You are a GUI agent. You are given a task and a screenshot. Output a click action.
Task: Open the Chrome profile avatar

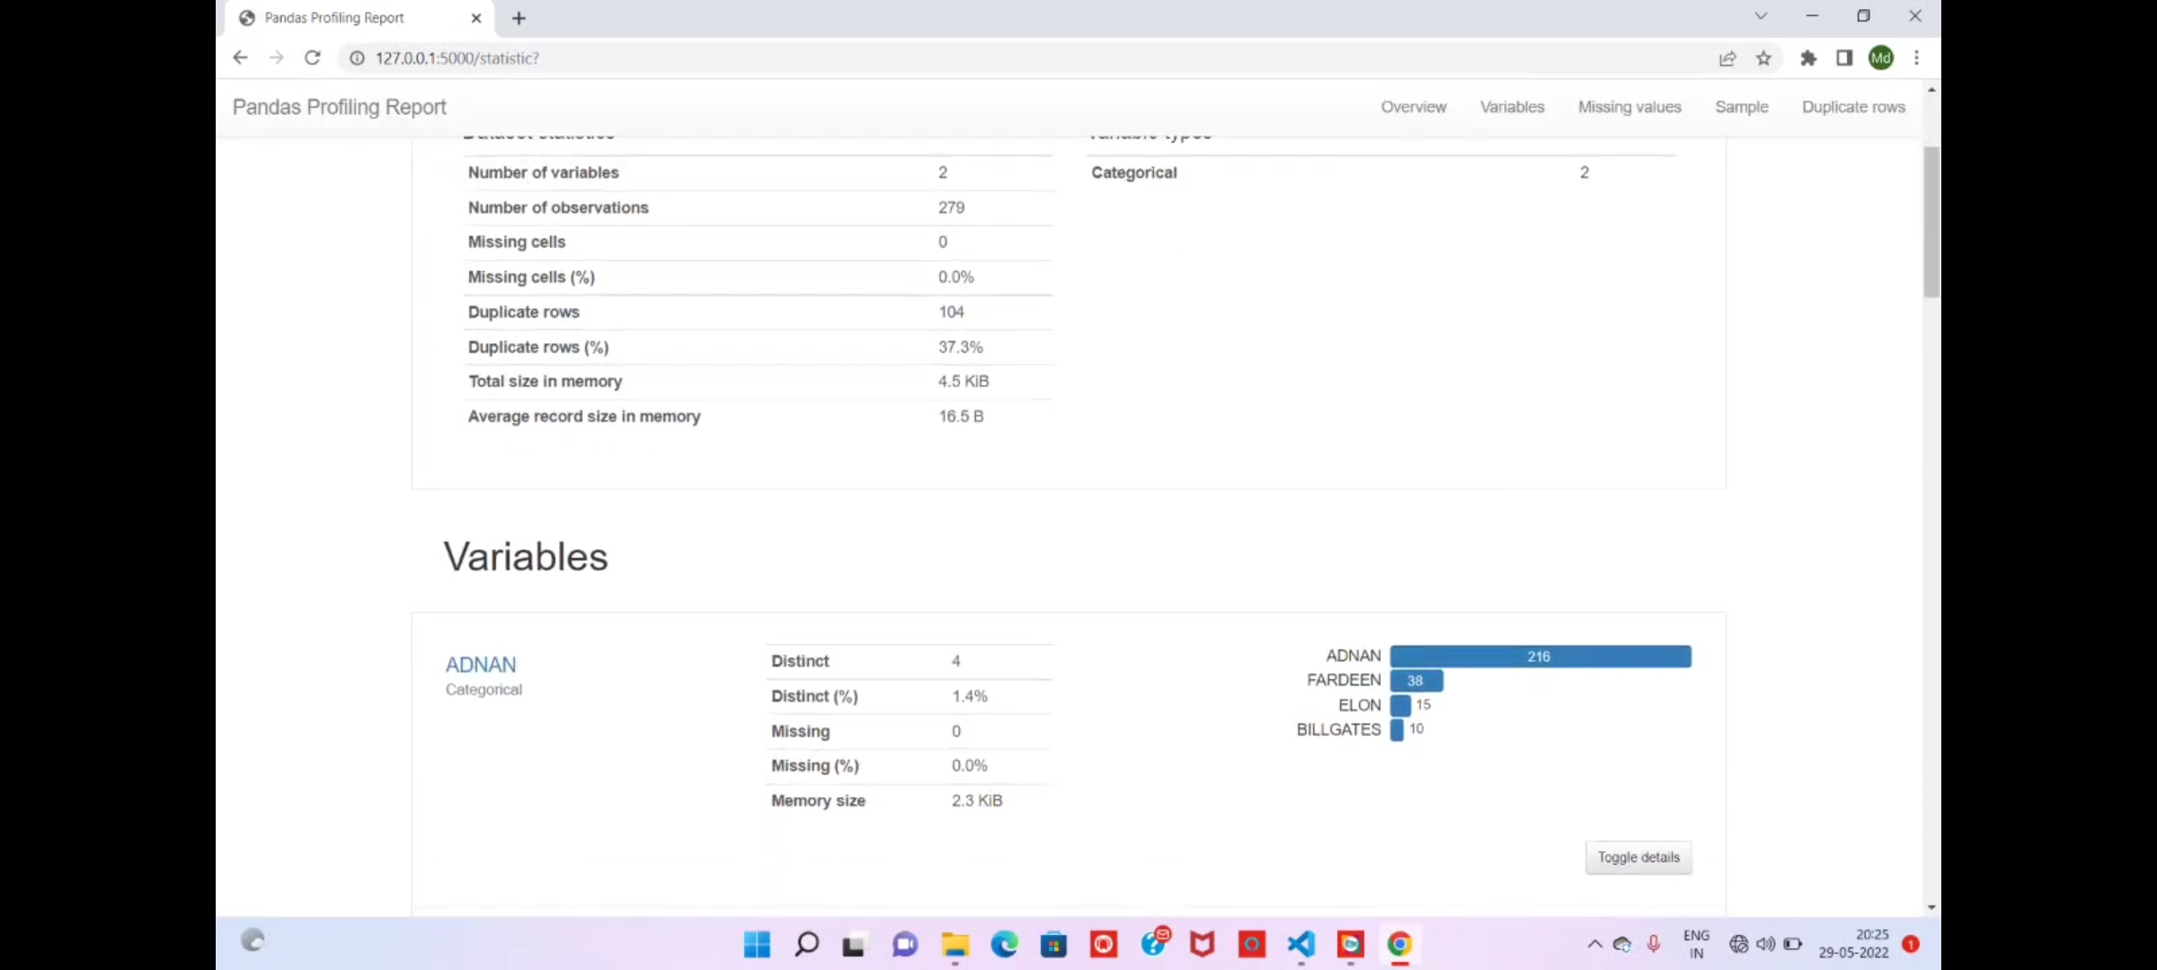pos(1880,58)
